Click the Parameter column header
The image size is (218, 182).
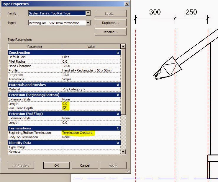point(35,47)
